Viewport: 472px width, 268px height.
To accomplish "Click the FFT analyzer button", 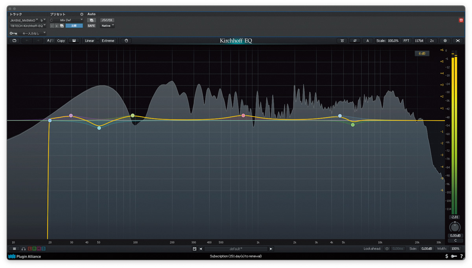I will click(x=406, y=41).
